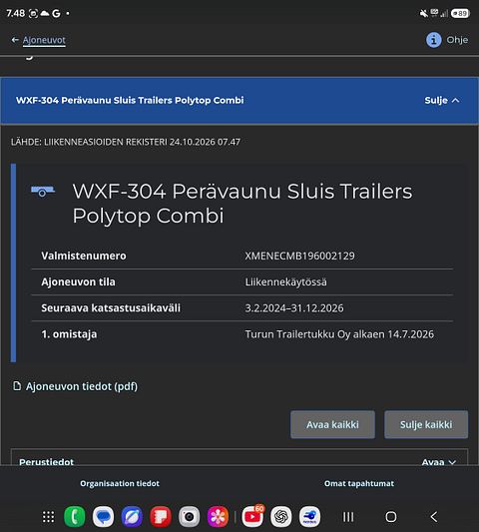Launch the ChatGPT app

click(280, 517)
